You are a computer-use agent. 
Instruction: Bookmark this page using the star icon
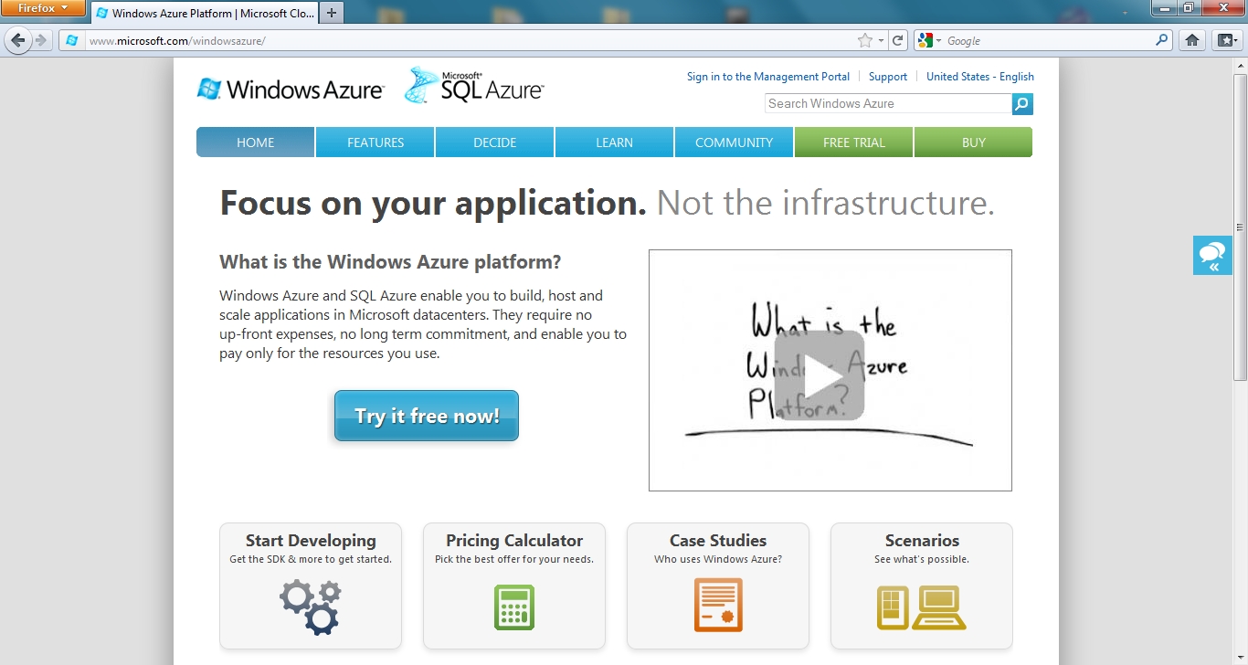pyautogui.click(x=864, y=40)
